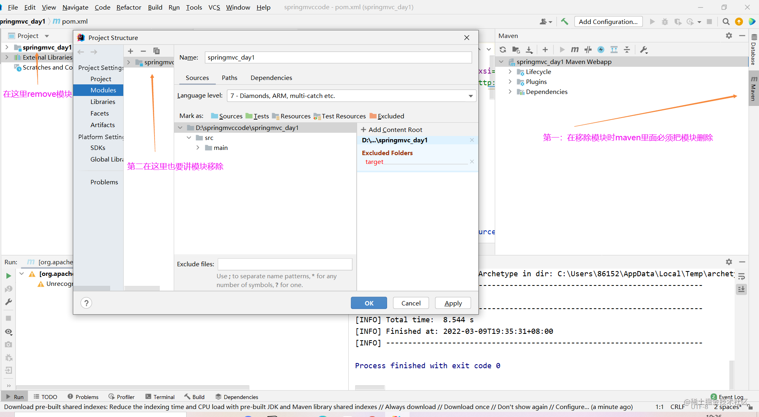Screen dimensions: 759x417
Task: Click Download Sources icon in Maven toolbar
Action: [529, 50]
